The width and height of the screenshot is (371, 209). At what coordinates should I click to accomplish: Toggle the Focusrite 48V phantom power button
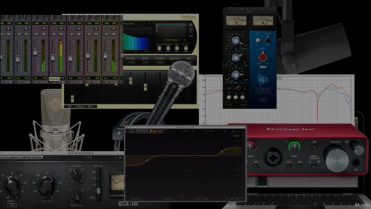314,147
